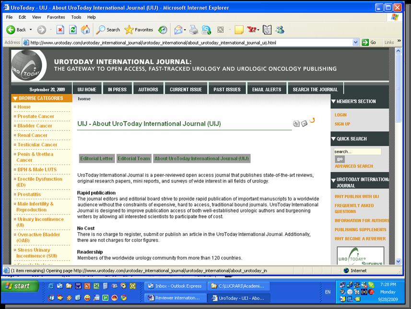Screen dimensions: 411x309
Task: Open the Yahoo button dropdown arrow
Action: point(258,30)
